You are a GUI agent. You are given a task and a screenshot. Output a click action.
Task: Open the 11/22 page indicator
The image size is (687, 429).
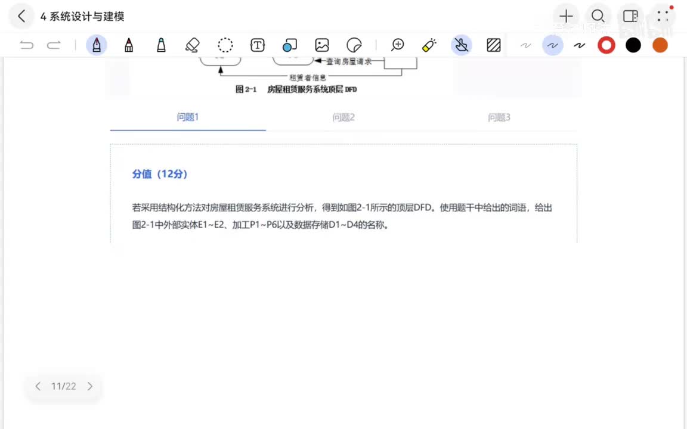(x=64, y=386)
